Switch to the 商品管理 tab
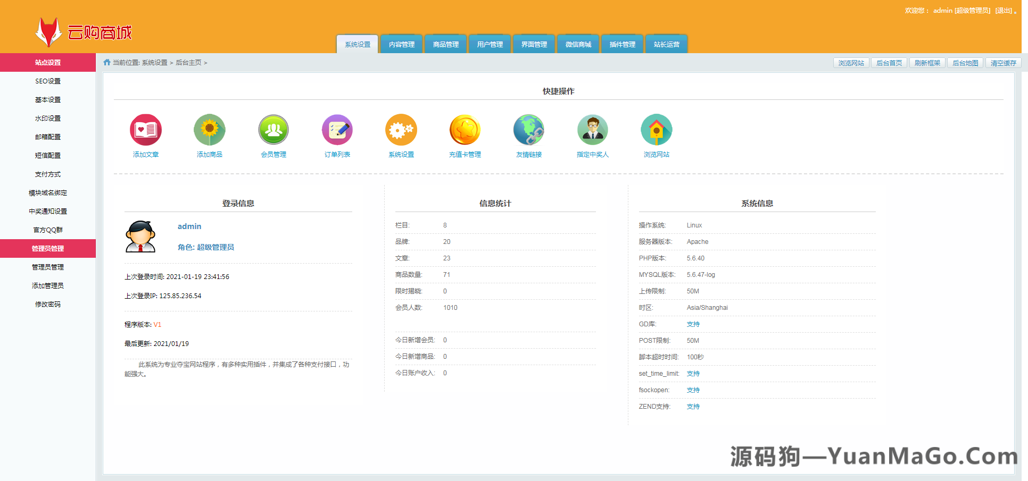 click(x=445, y=44)
